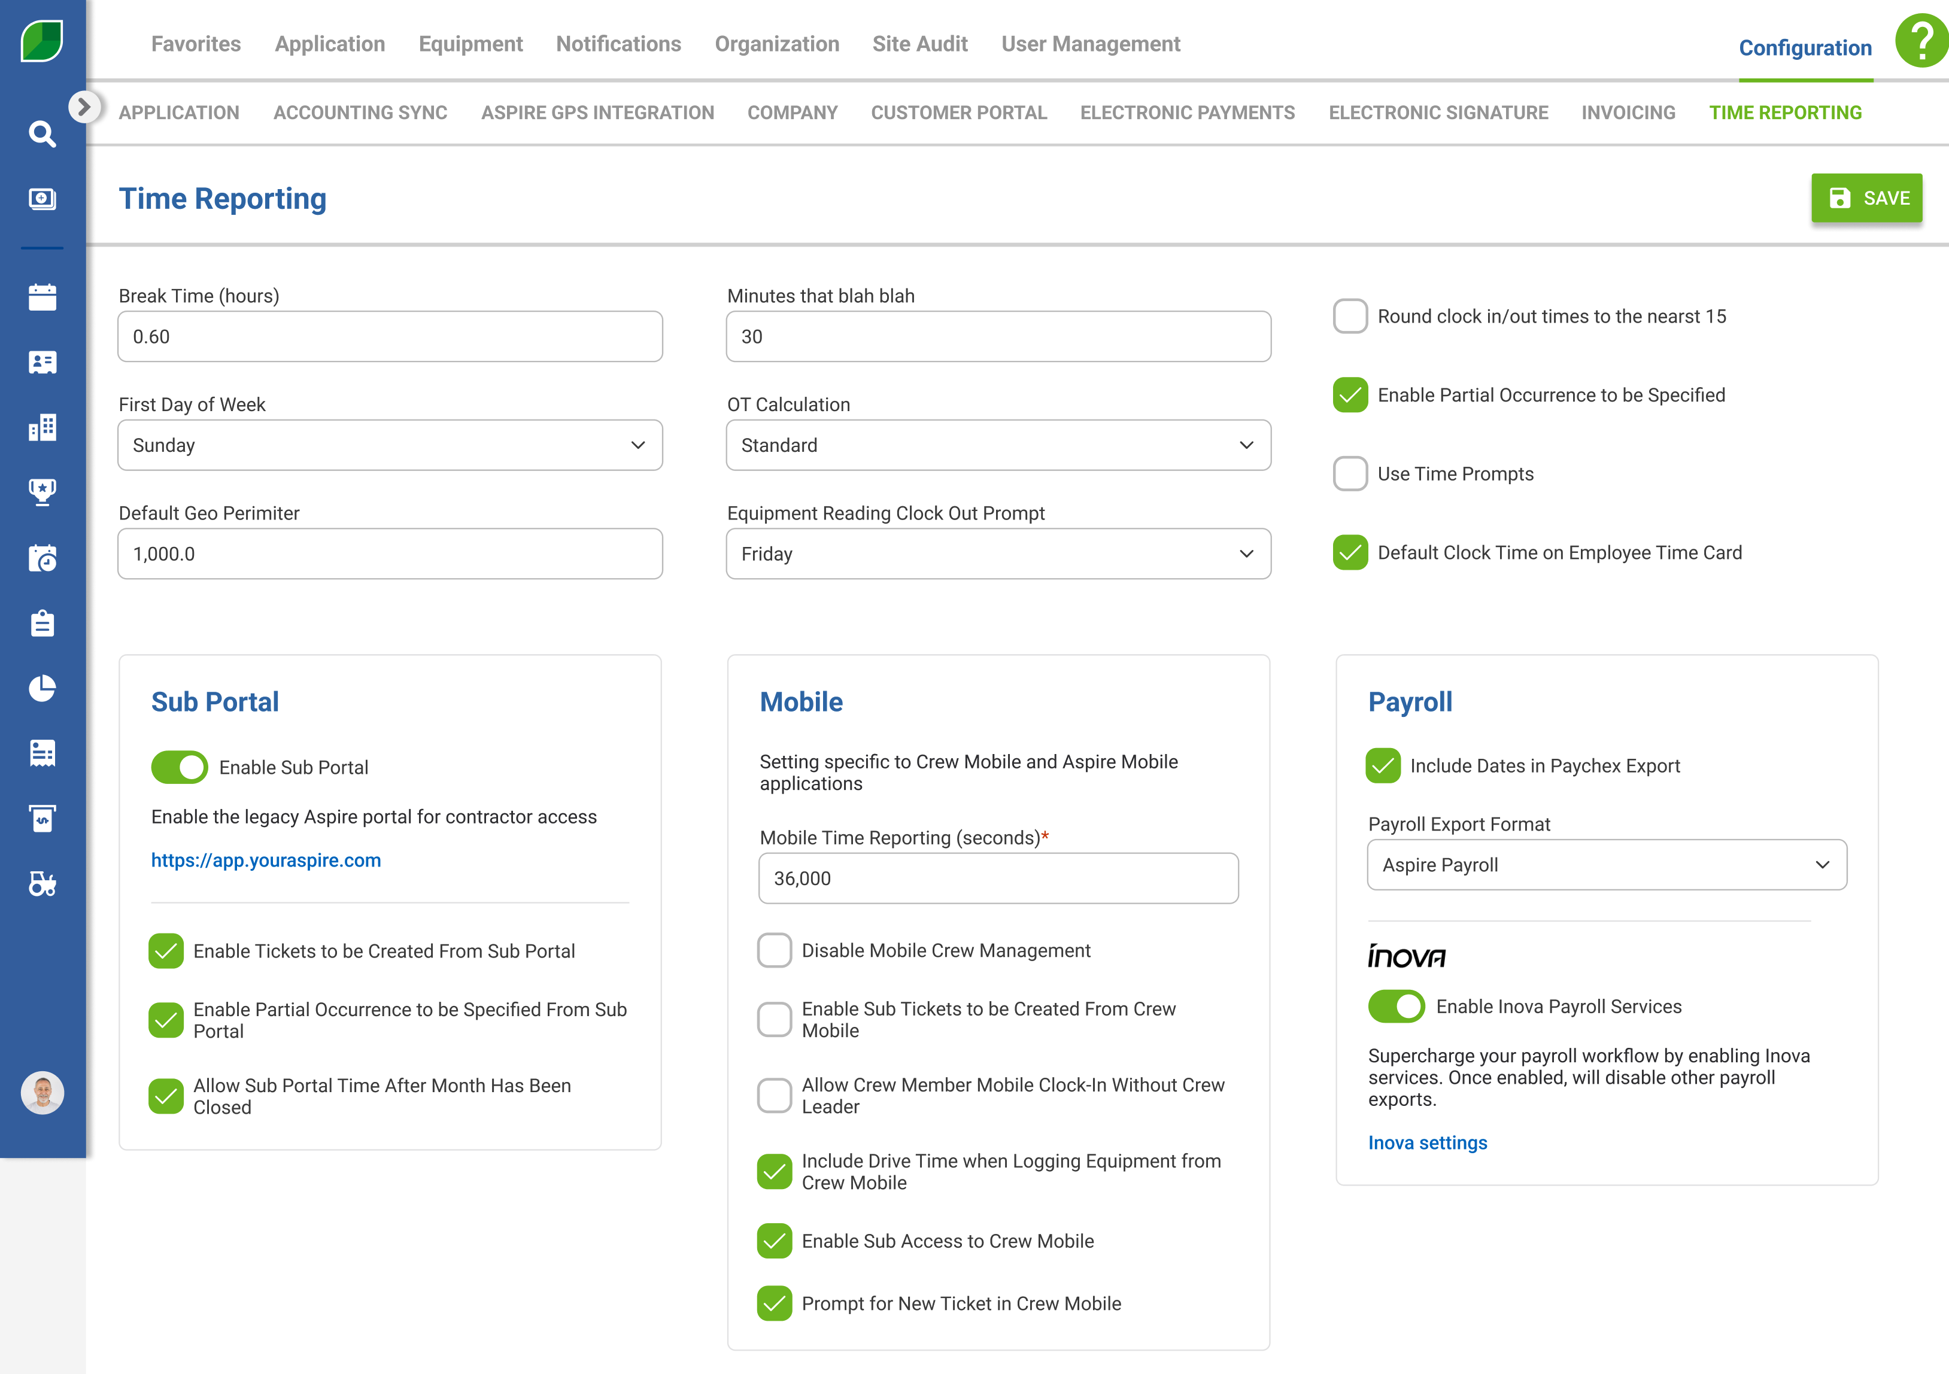The width and height of the screenshot is (1949, 1374).
Task: Check the Use Time Prompts checkbox
Action: tap(1350, 473)
